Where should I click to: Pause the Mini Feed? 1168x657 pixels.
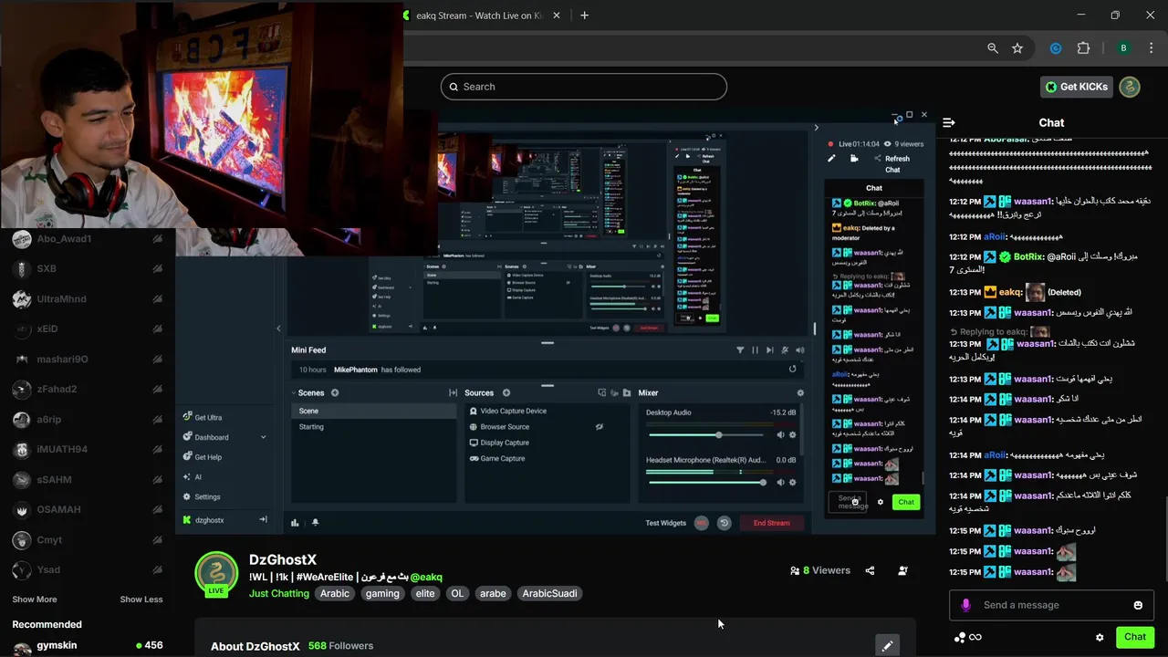click(x=755, y=349)
